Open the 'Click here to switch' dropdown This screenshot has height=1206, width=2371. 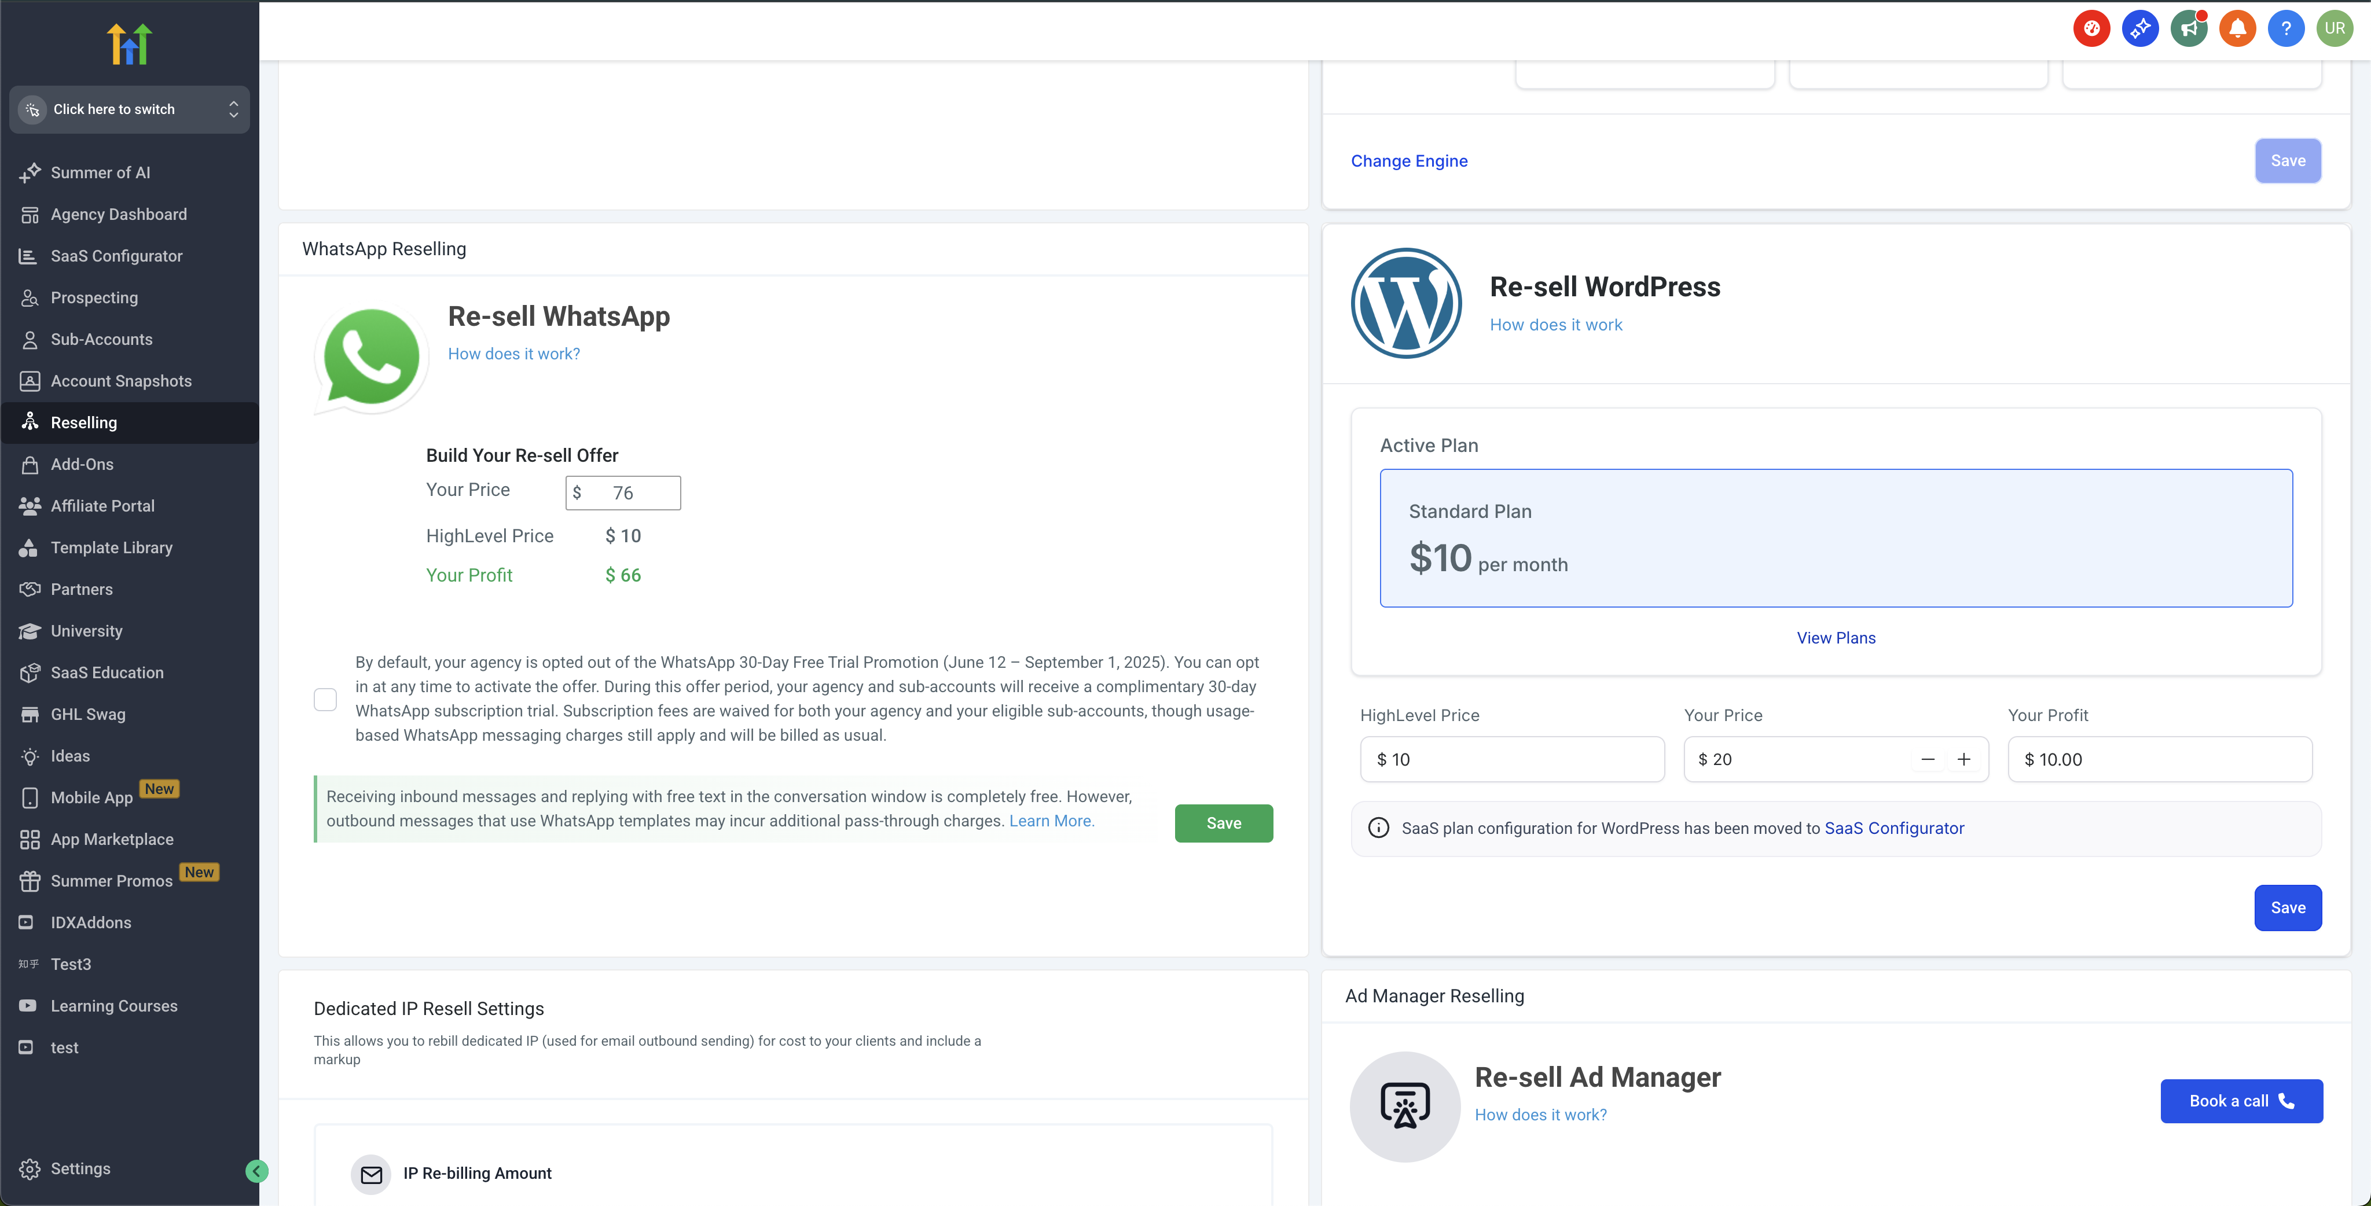pyautogui.click(x=130, y=109)
